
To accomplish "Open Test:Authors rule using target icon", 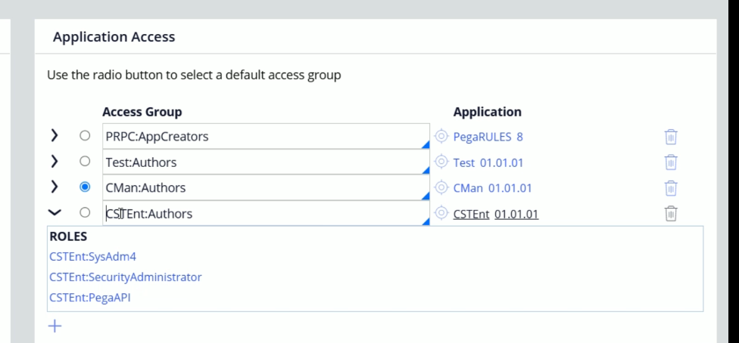I will click(441, 162).
